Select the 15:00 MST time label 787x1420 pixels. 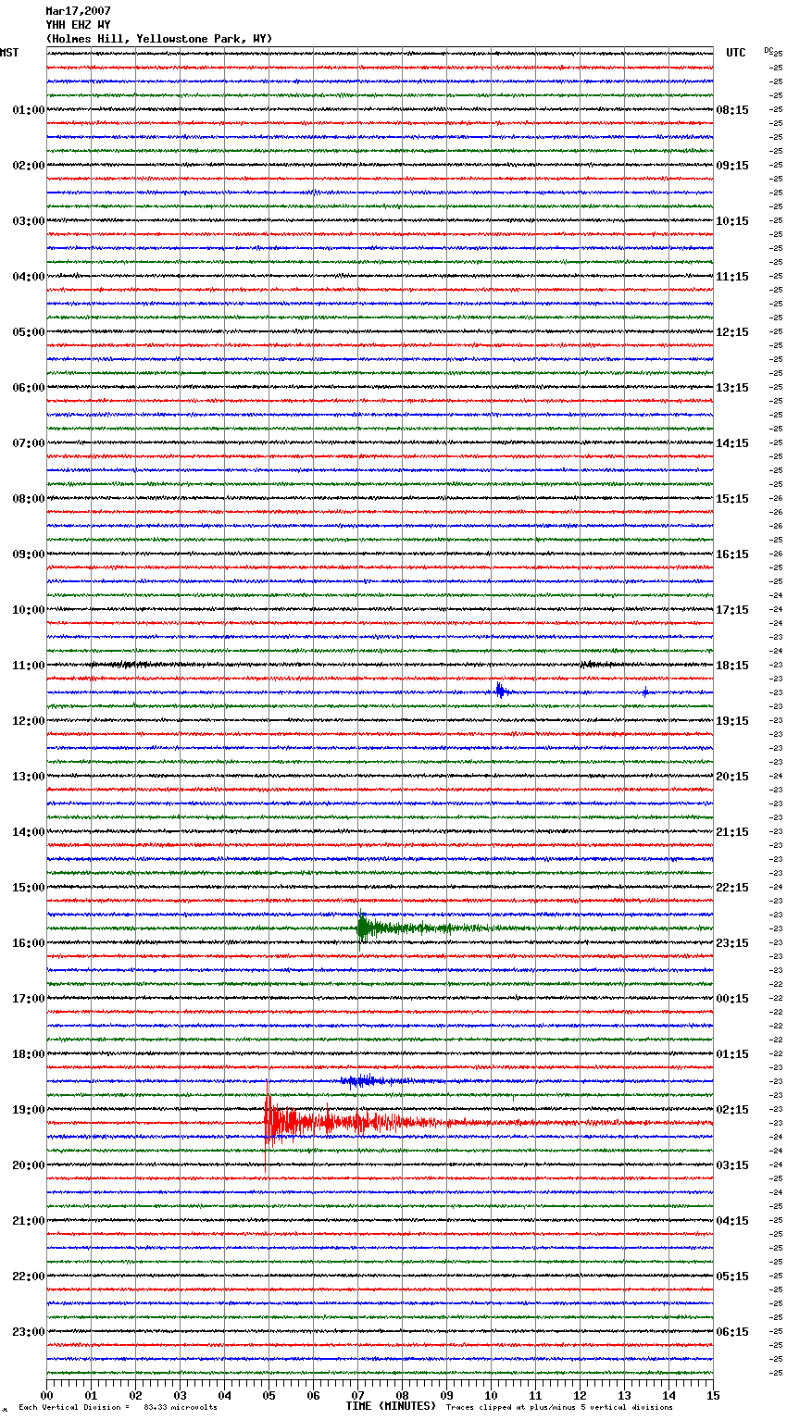pos(28,888)
